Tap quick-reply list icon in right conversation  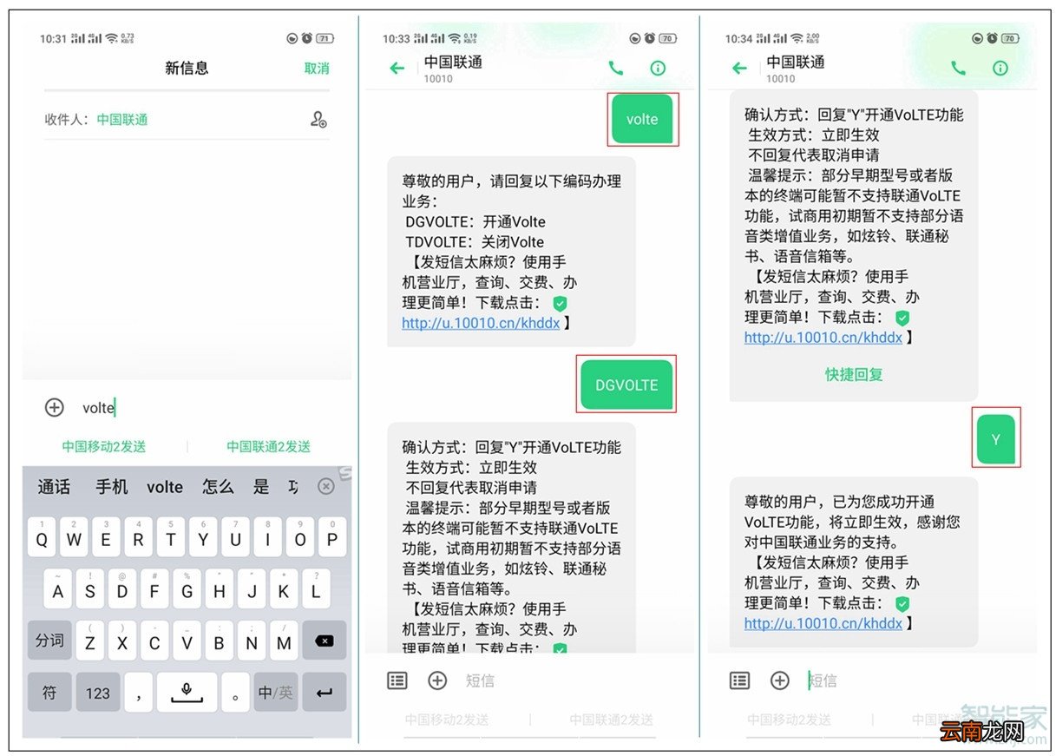click(x=739, y=680)
